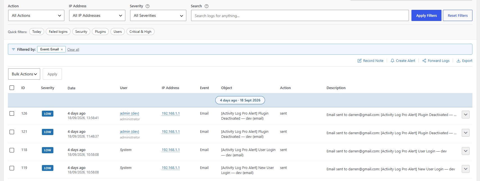Click the User column header

124,88
